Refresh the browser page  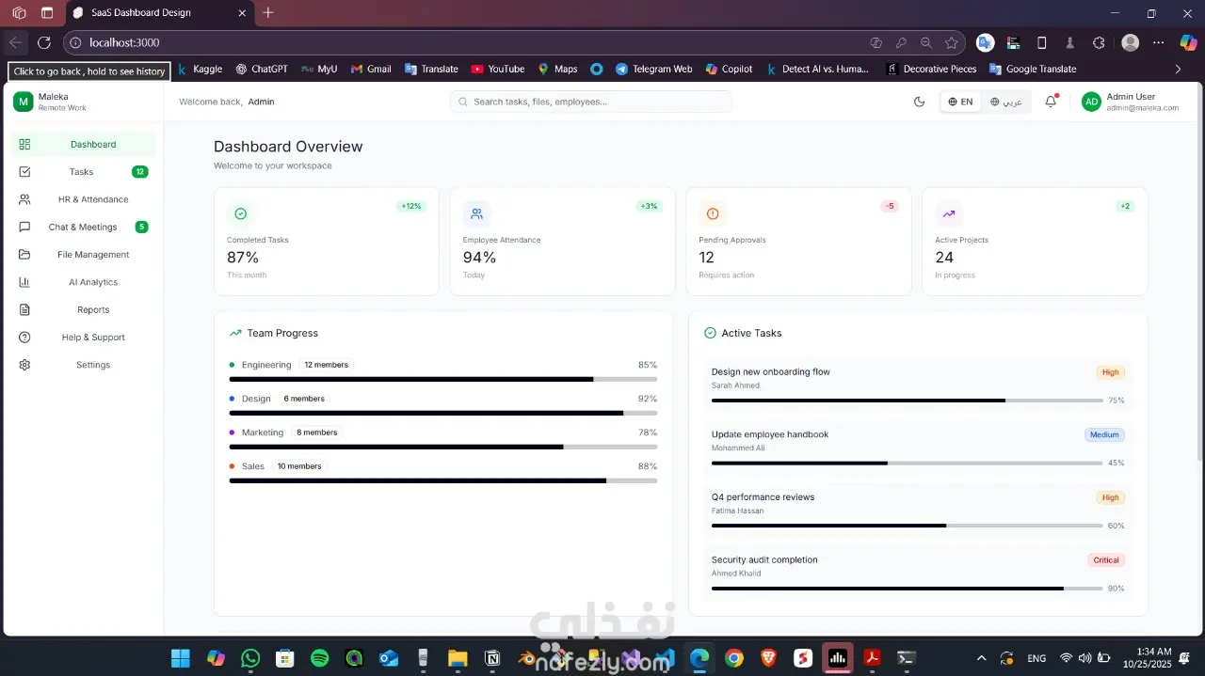(44, 42)
